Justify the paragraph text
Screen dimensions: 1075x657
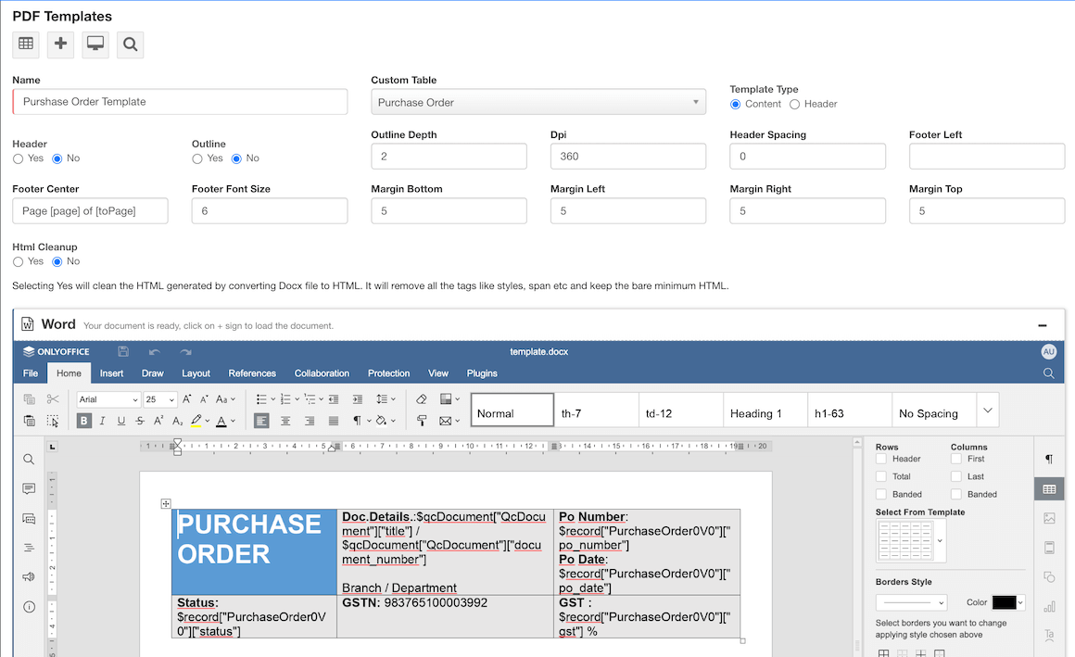point(334,421)
